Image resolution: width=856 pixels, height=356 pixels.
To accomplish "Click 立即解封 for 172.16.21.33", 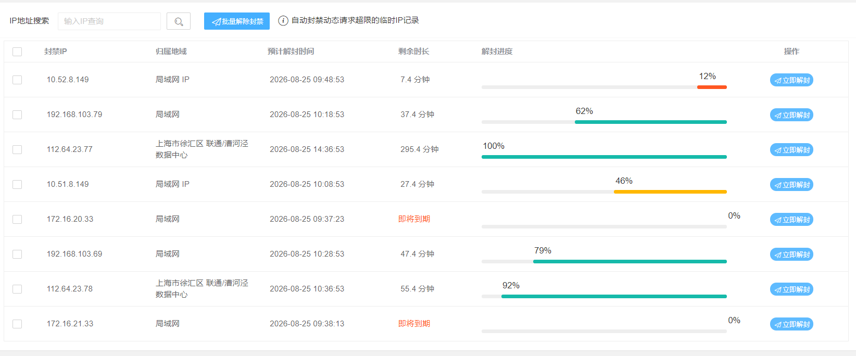I will 791,324.
